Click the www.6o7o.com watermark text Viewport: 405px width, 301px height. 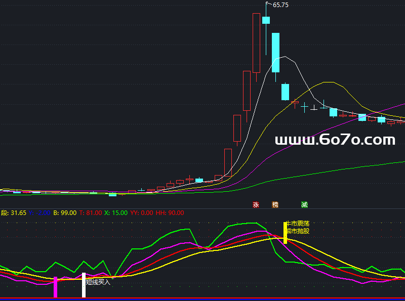click(335, 140)
